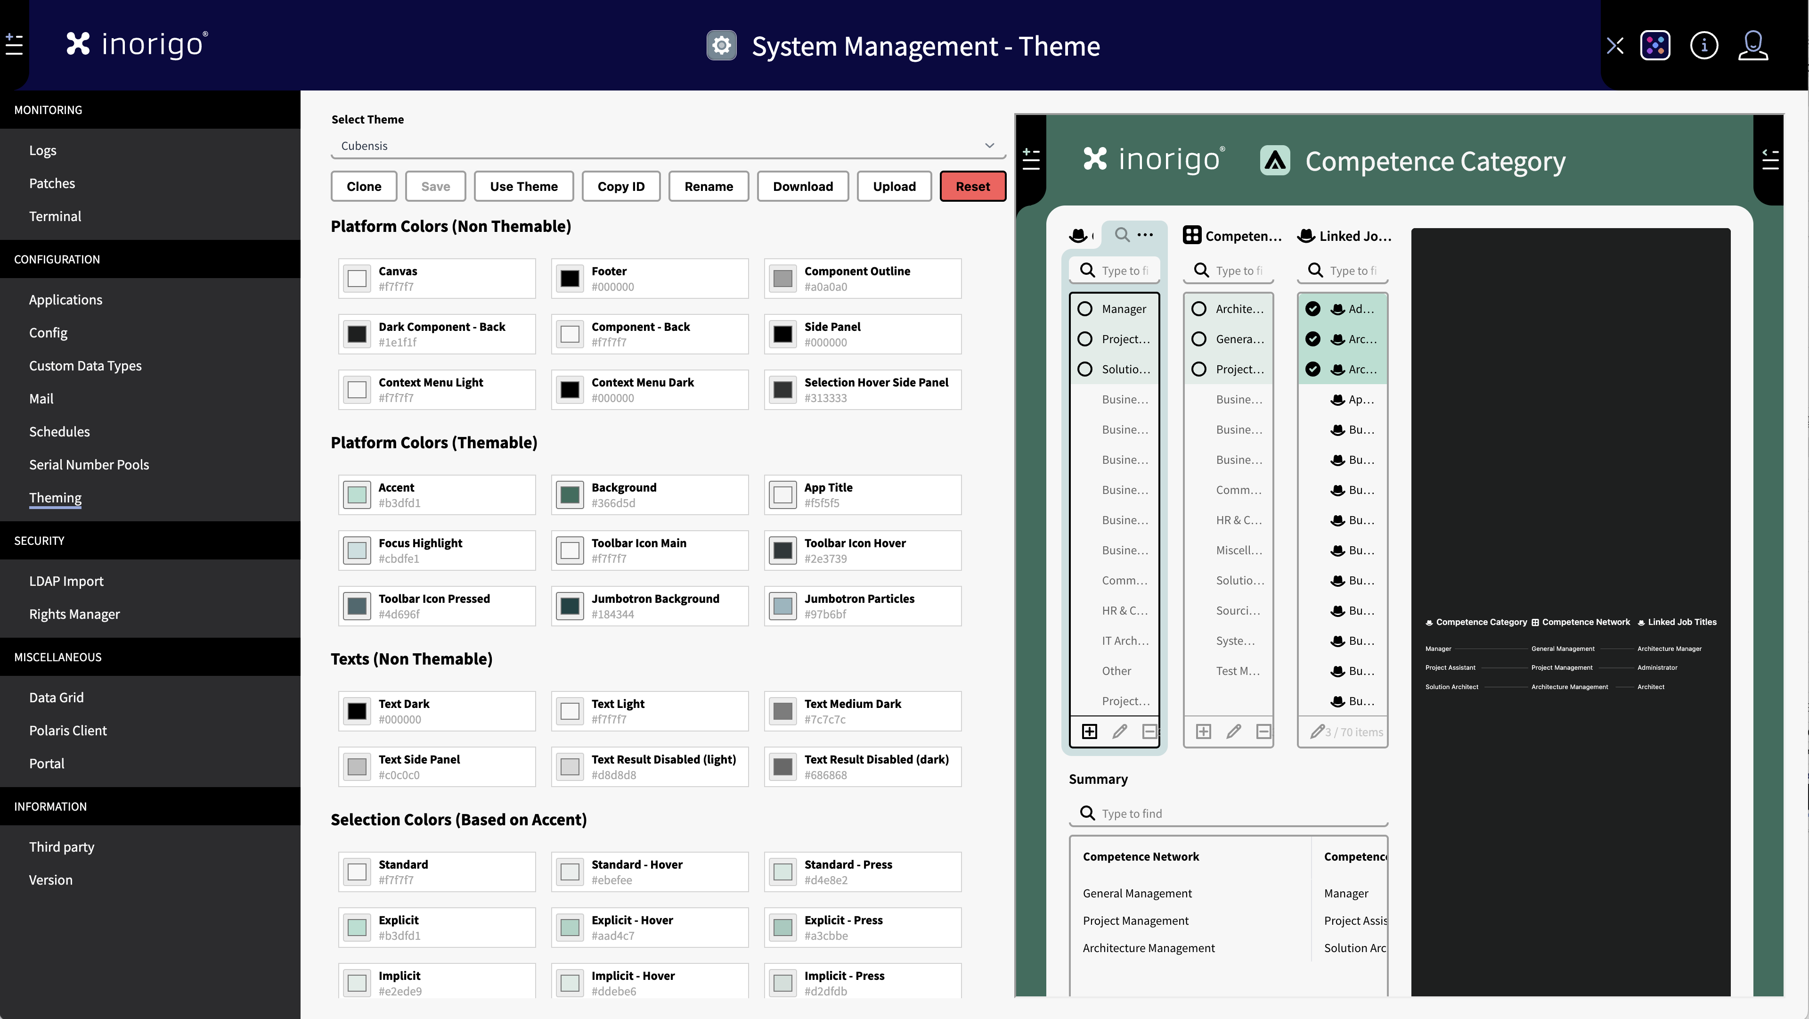
Task: Click the Accent color swatch
Action: coord(357,495)
